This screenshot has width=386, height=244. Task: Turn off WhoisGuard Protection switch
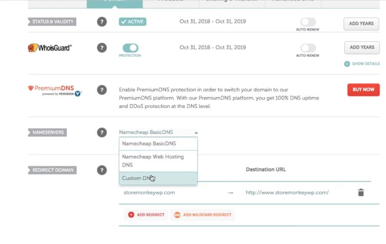tap(130, 48)
